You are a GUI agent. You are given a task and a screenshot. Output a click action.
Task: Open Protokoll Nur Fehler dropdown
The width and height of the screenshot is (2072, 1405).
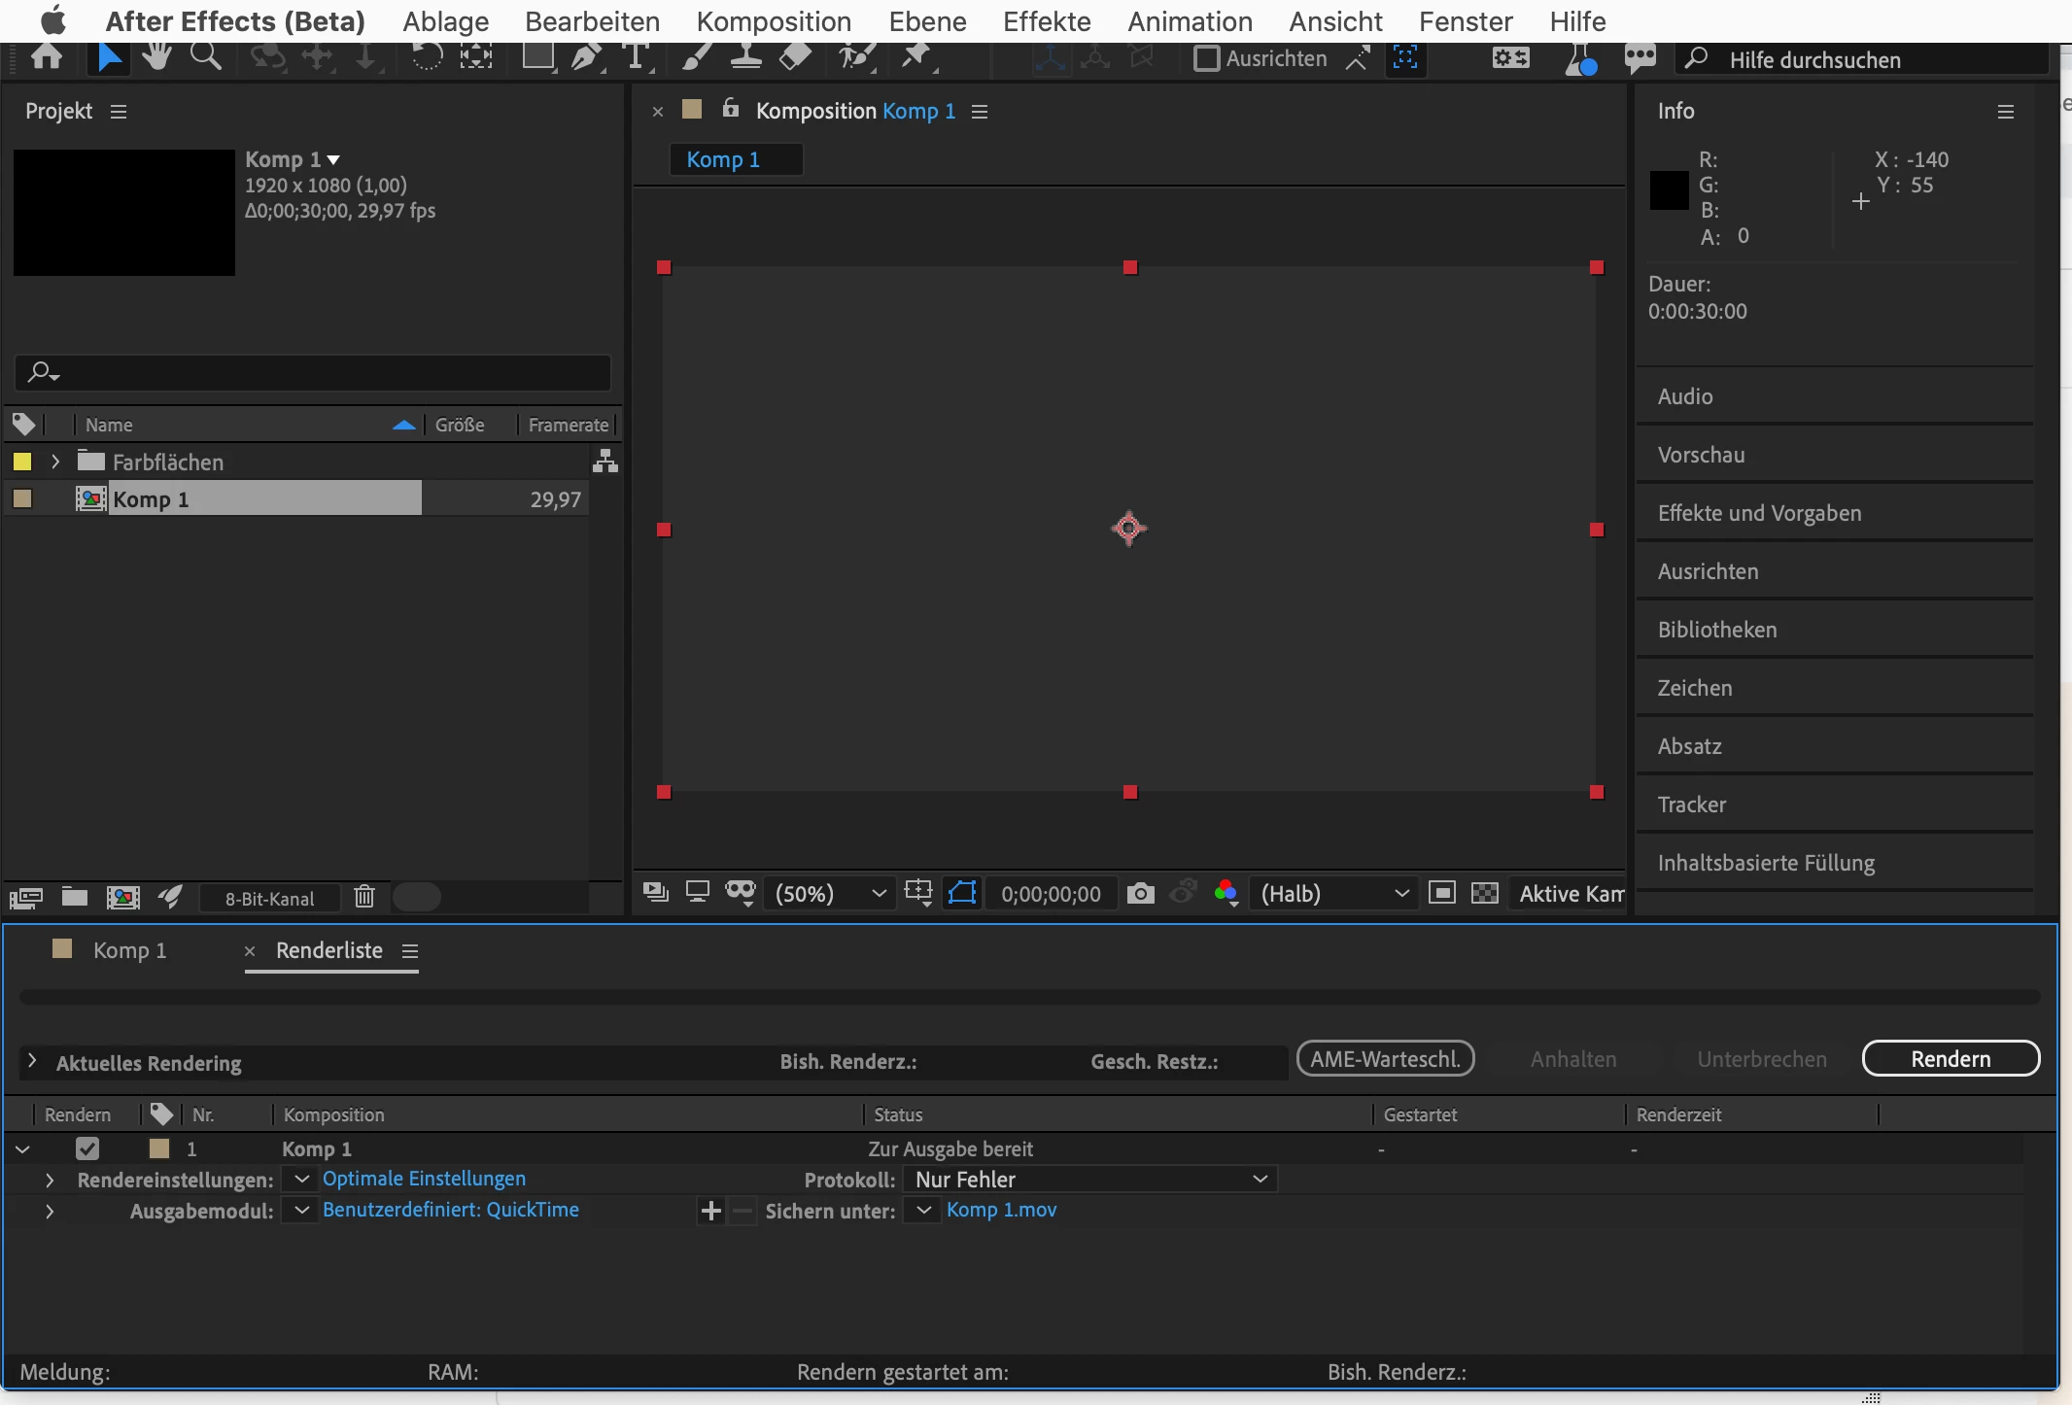pos(1089,1180)
